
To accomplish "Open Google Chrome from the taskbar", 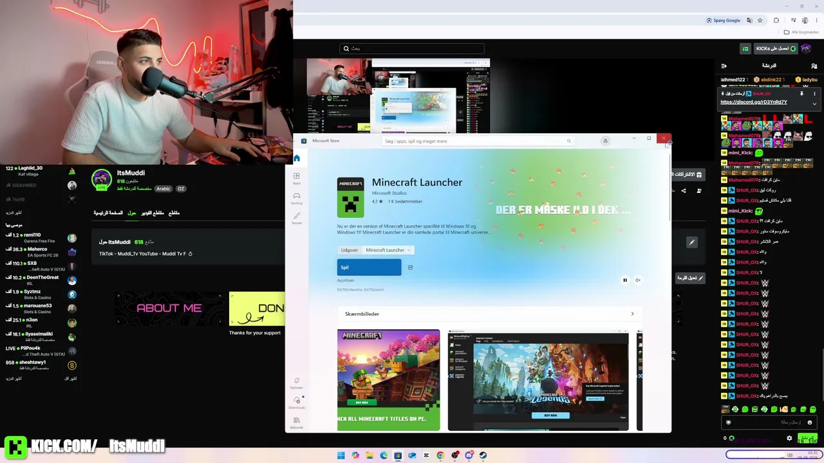I will click(440, 456).
